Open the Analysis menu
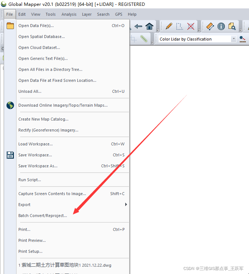The height and width of the screenshot is (274, 249). click(69, 14)
